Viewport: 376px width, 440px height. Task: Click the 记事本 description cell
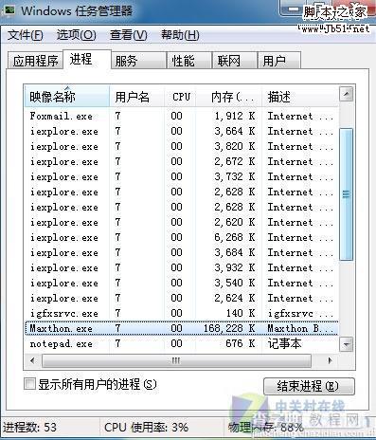[284, 343]
